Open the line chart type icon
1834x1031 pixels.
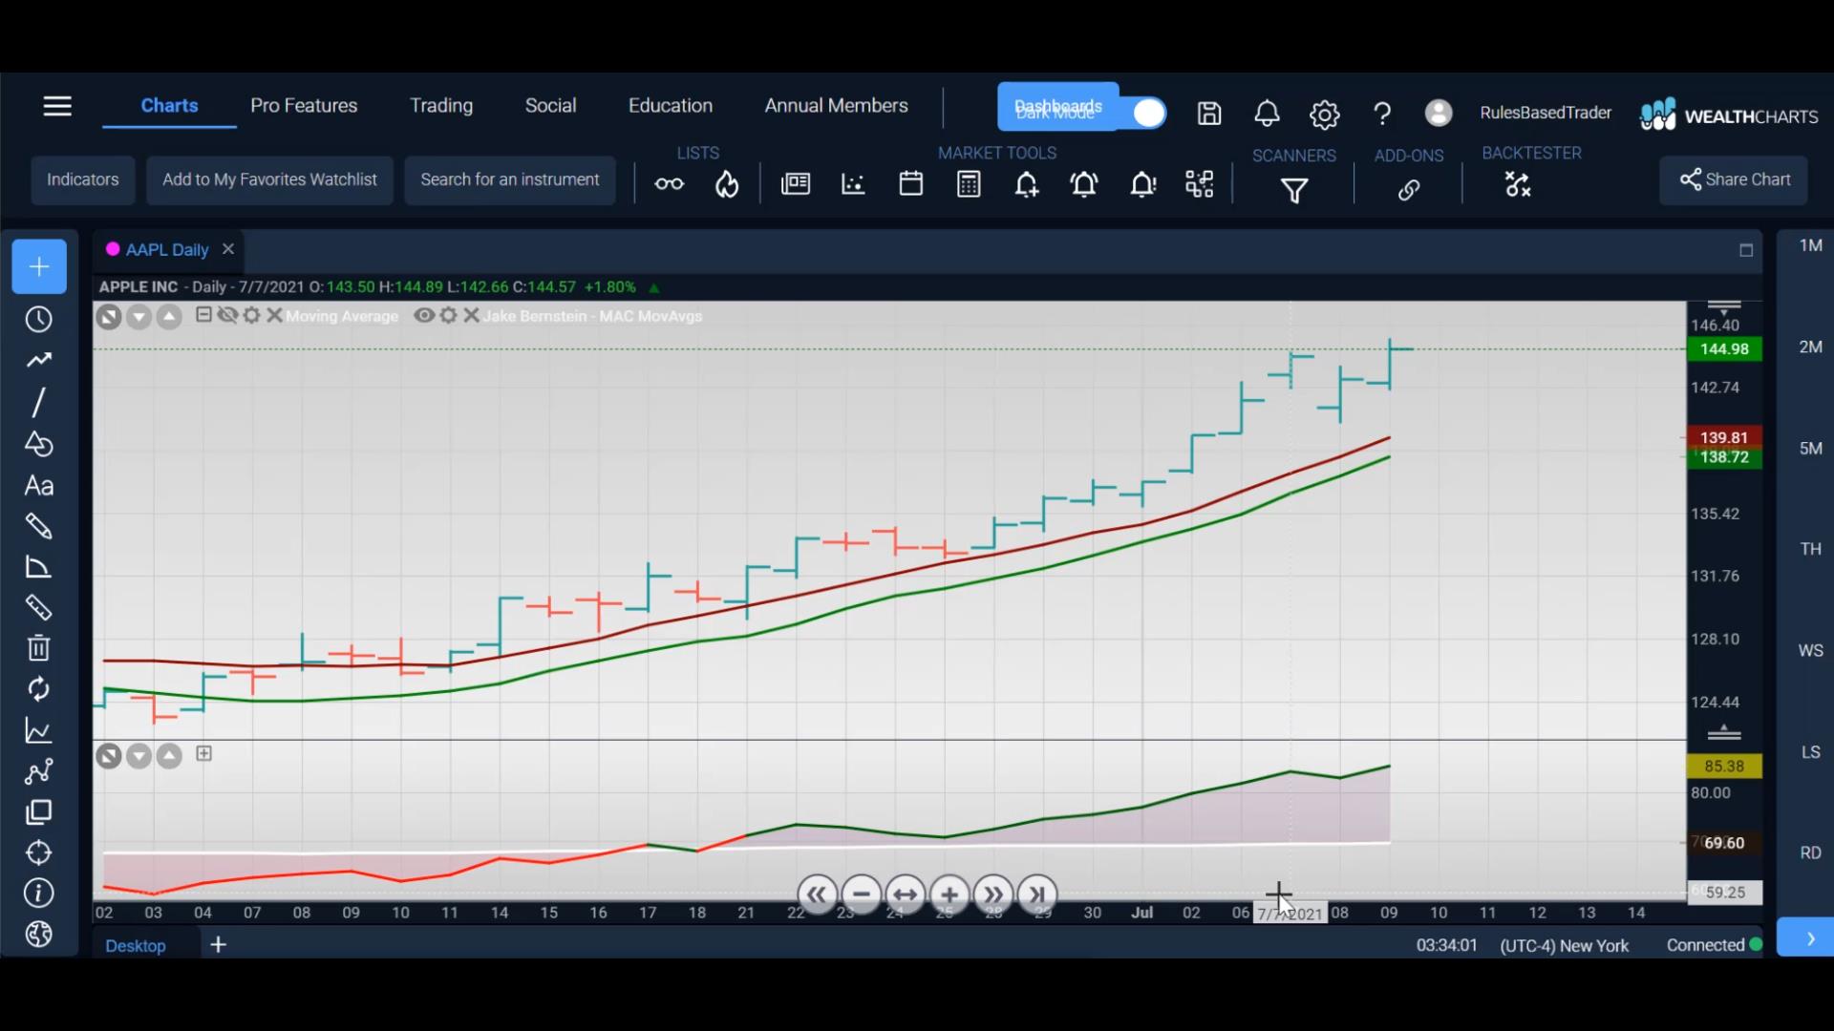[38, 731]
